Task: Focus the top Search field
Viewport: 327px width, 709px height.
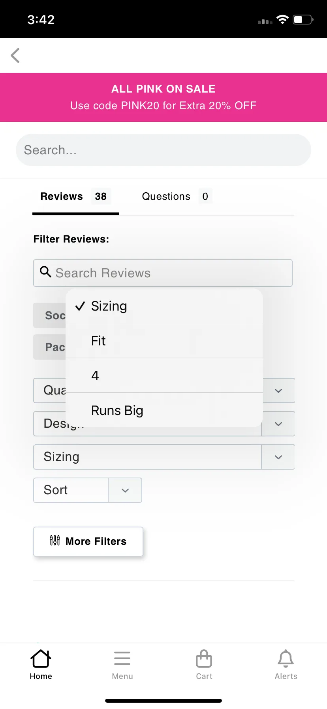Action: click(x=163, y=150)
